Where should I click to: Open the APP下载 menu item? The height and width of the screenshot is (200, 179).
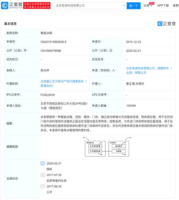click(x=163, y=5)
